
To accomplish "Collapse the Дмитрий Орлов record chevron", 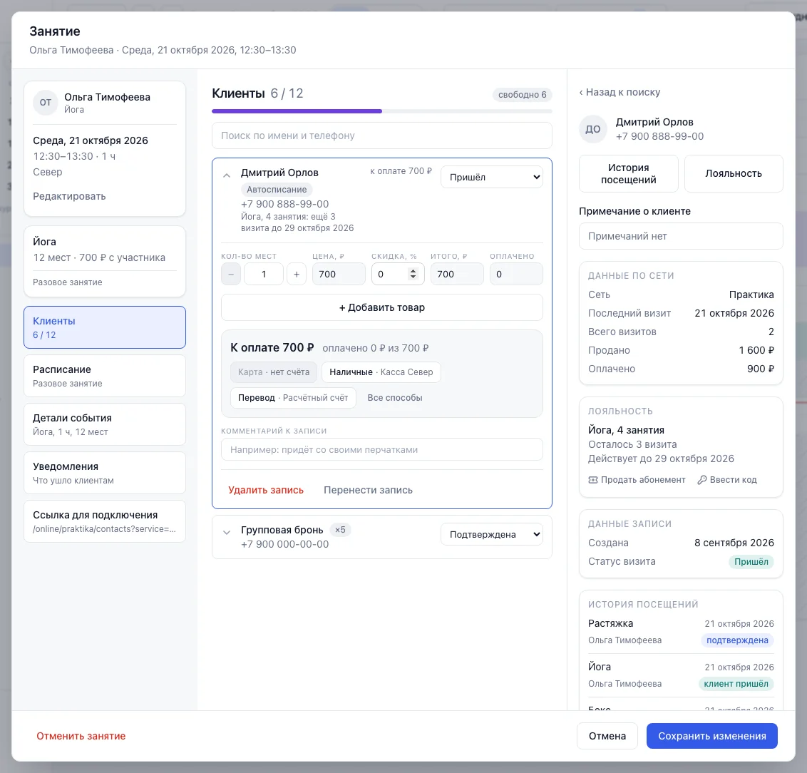I will (227, 175).
